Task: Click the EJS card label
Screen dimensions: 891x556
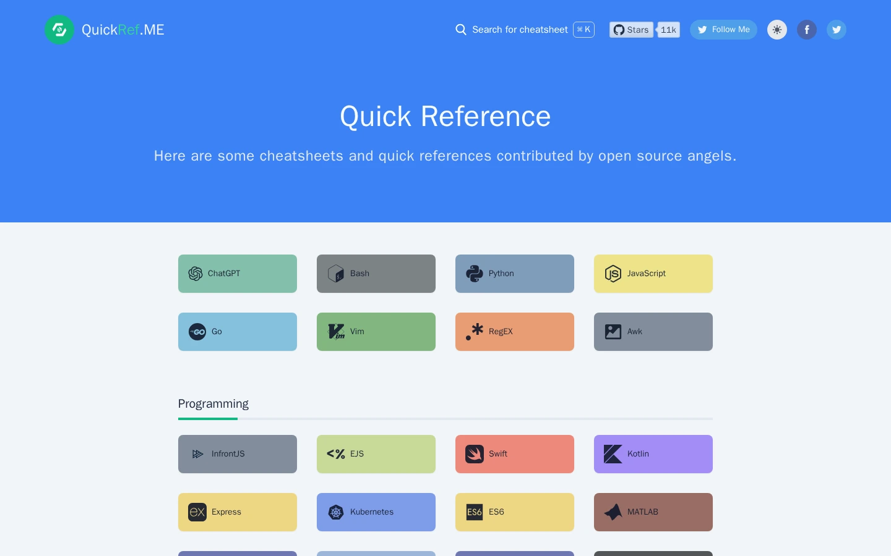Action: pyautogui.click(x=357, y=454)
